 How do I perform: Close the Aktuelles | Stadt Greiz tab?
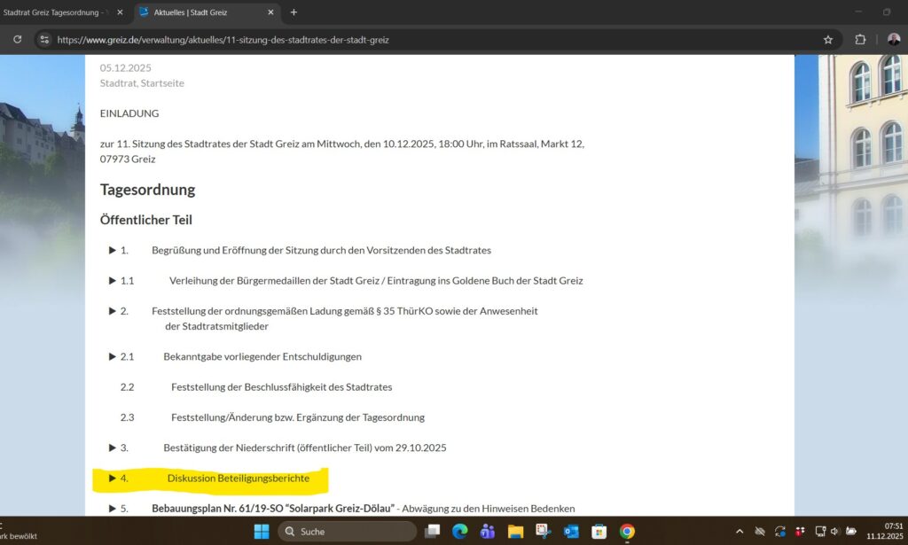coord(271,12)
